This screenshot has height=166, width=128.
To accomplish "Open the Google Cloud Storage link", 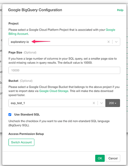I will pyautogui.click(x=54, y=91).
